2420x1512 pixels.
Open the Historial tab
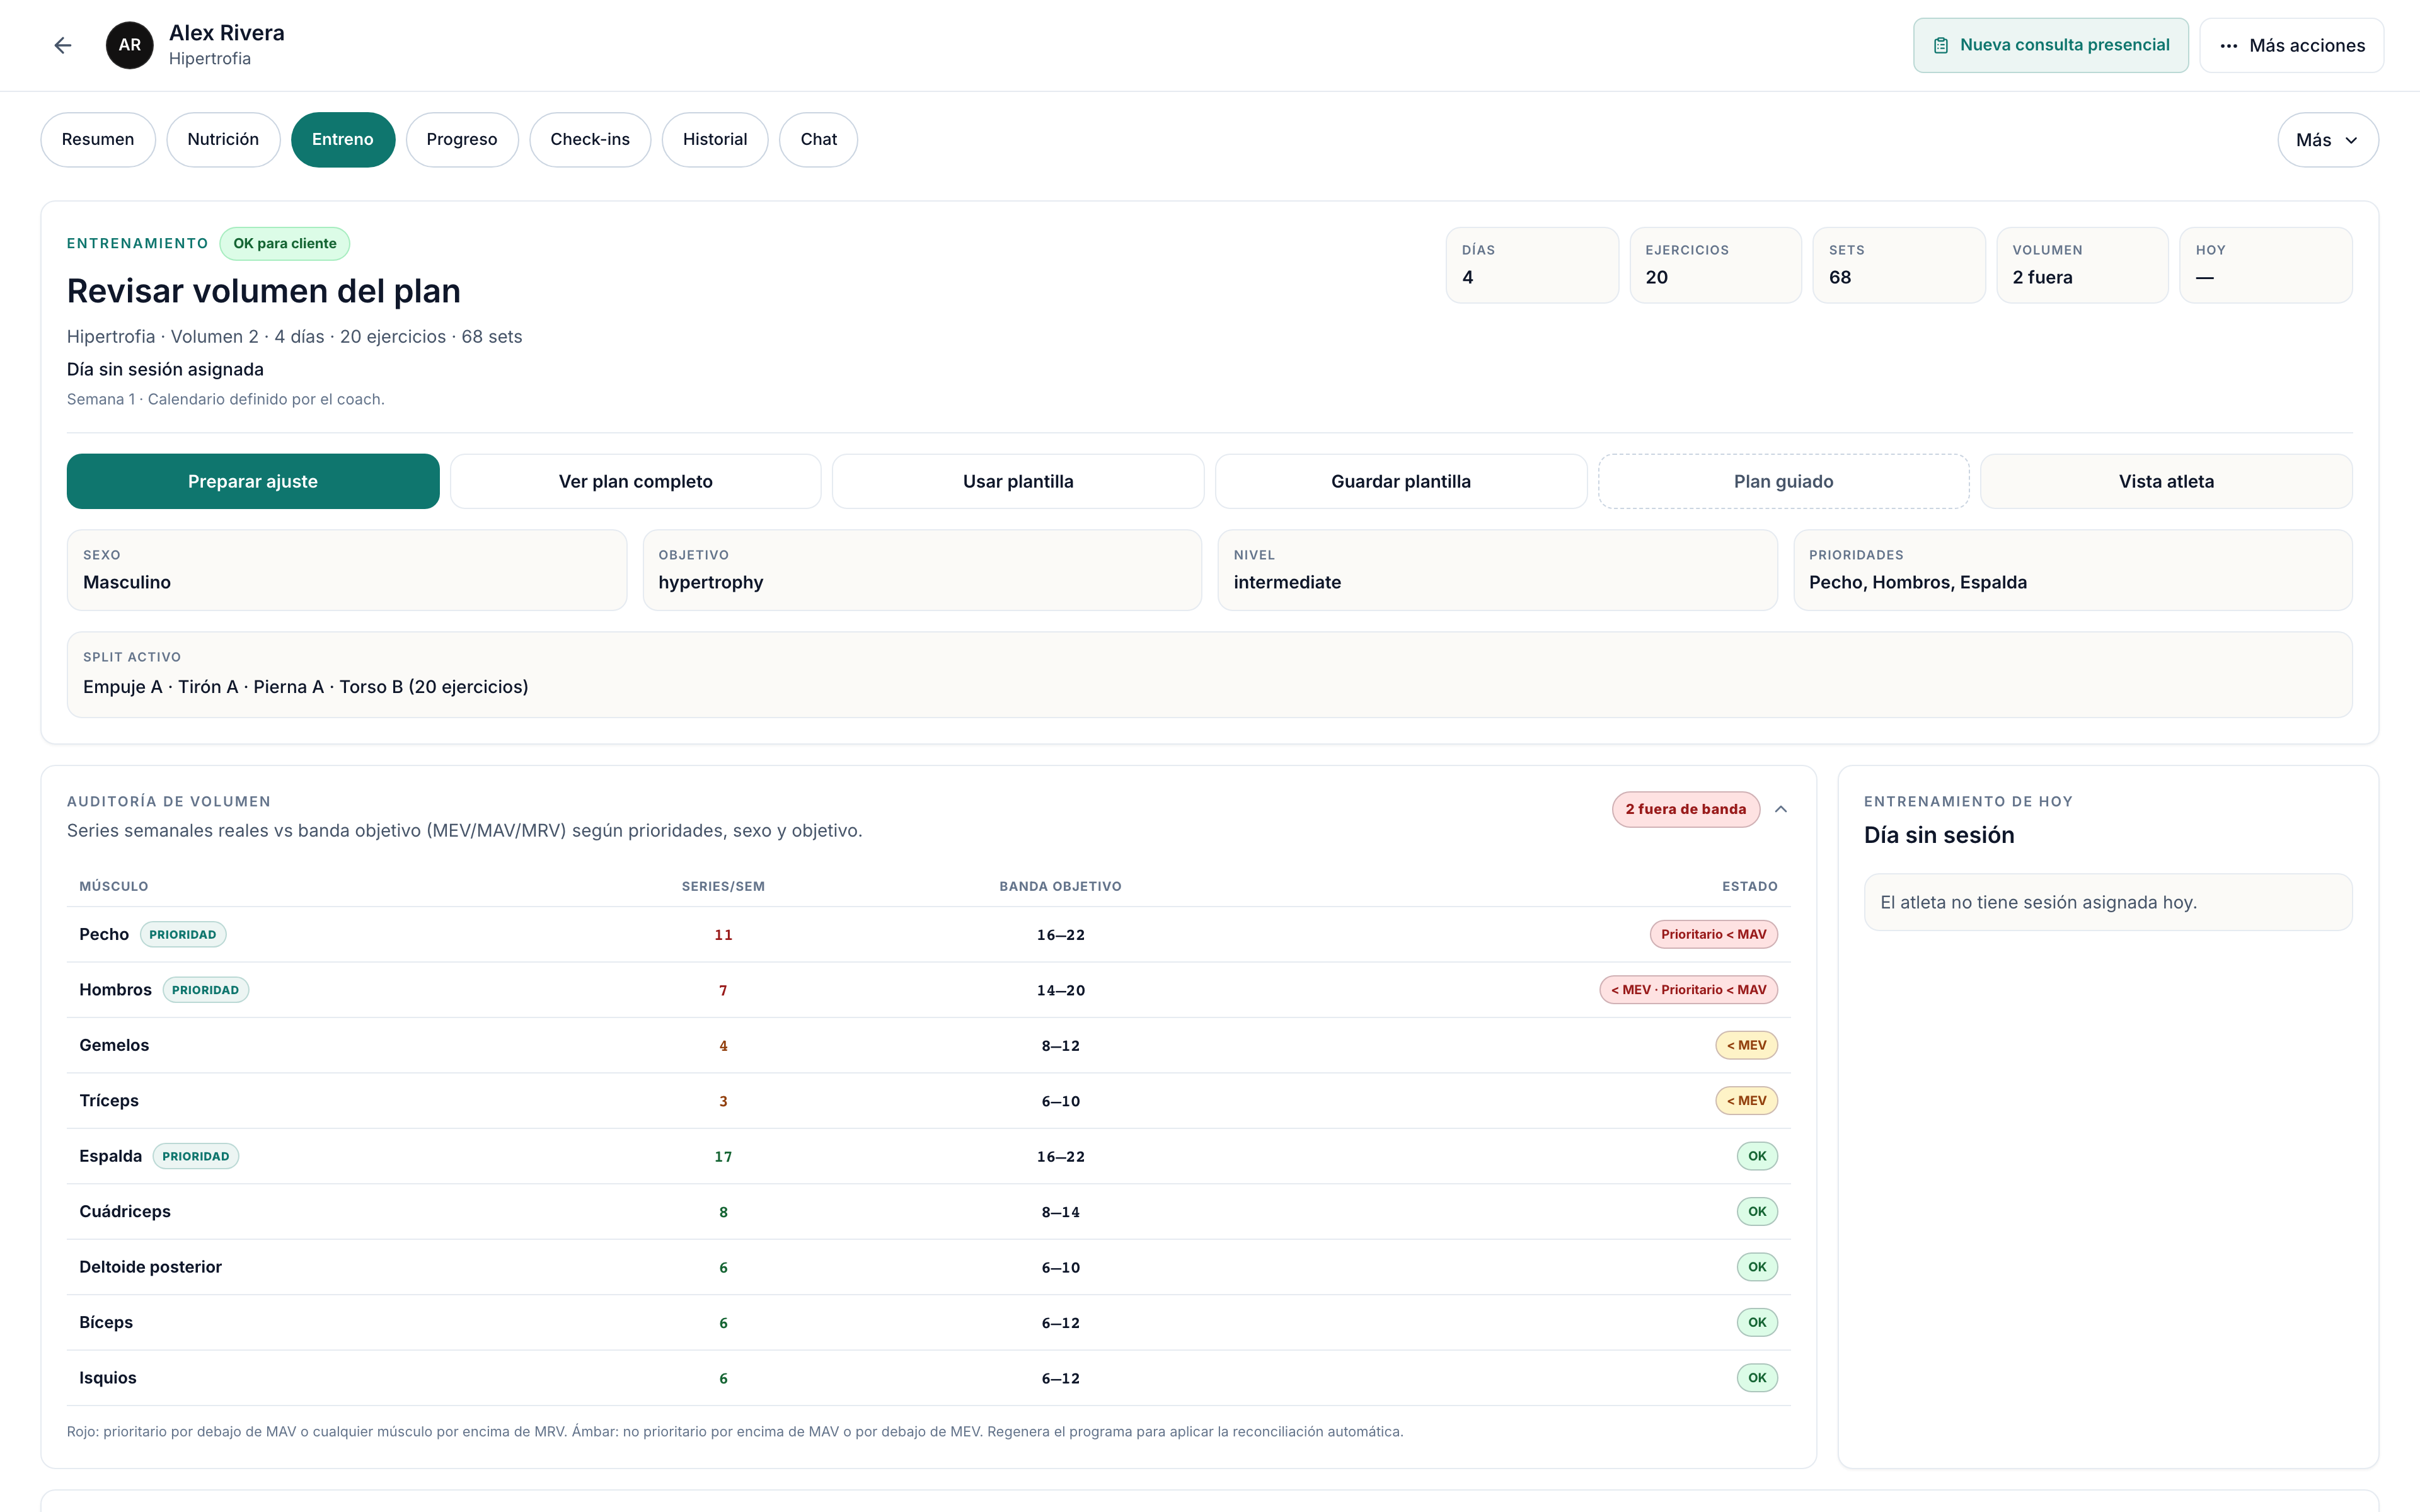coord(715,140)
